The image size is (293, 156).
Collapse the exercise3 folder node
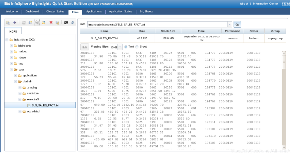pyautogui.click(x=20, y=99)
